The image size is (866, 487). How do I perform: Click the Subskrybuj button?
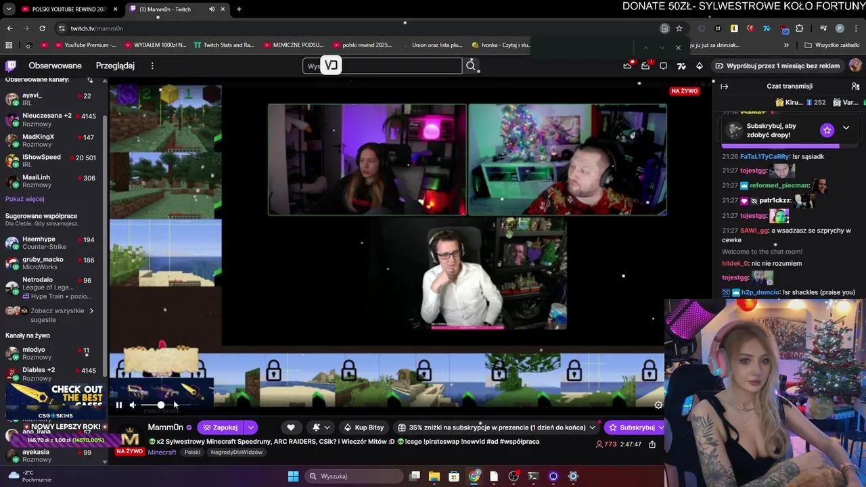point(632,427)
